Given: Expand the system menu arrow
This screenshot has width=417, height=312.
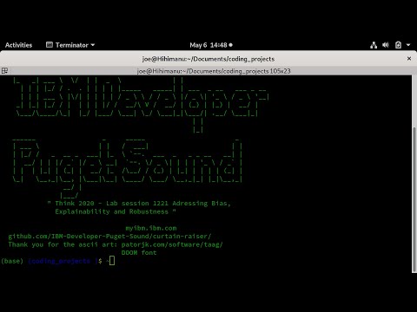Looking at the screenshot, I should [408, 45].
